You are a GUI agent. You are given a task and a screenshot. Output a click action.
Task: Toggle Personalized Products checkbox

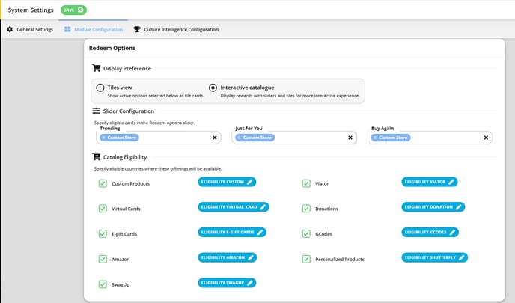coord(306,259)
